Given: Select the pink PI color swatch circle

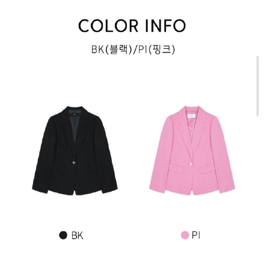Looking at the screenshot, I should (185, 235).
